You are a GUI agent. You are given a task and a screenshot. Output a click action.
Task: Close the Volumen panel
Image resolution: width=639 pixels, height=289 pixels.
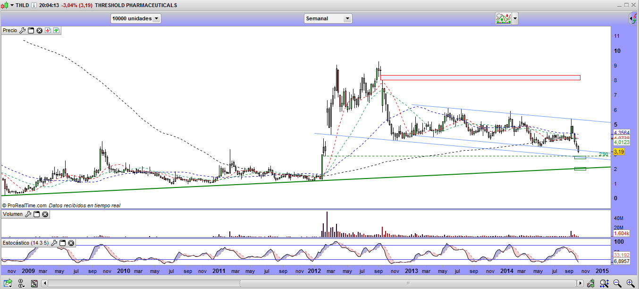45,214
